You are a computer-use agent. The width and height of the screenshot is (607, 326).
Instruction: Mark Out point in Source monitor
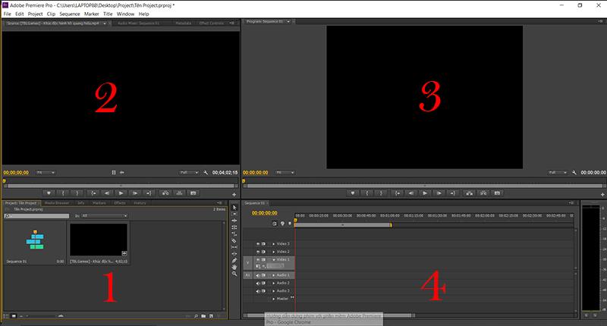tap(77, 193)
